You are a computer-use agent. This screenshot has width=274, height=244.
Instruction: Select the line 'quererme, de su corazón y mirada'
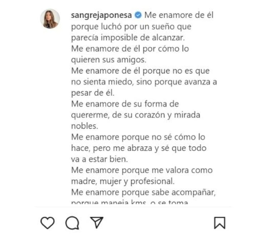136,115
